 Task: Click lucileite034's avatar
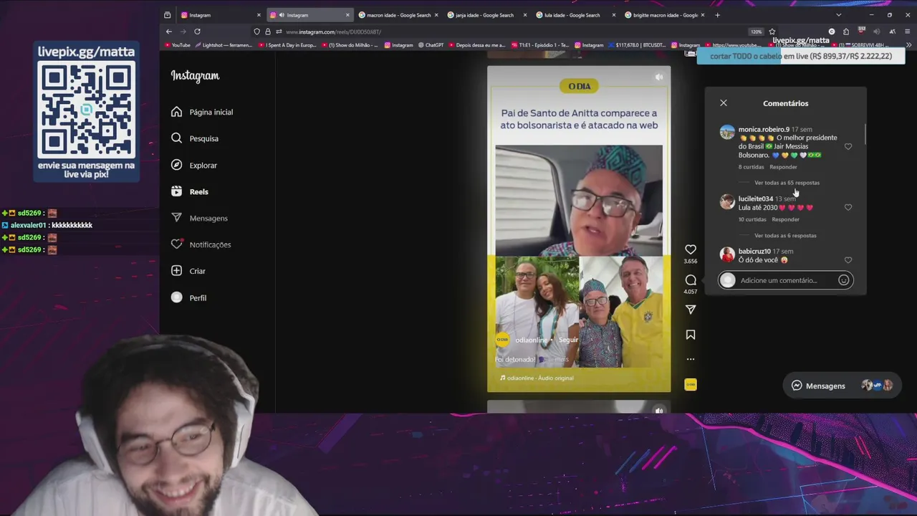pos(727,201)
